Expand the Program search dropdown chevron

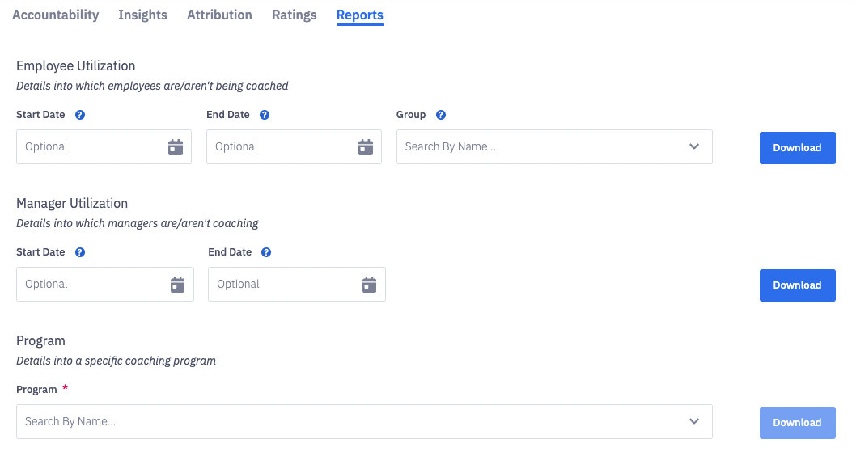pyautogui.click(x=694, y=422)
